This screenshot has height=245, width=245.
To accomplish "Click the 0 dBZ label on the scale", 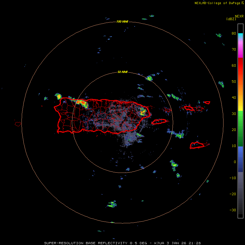I will click(x=235, y=162).
